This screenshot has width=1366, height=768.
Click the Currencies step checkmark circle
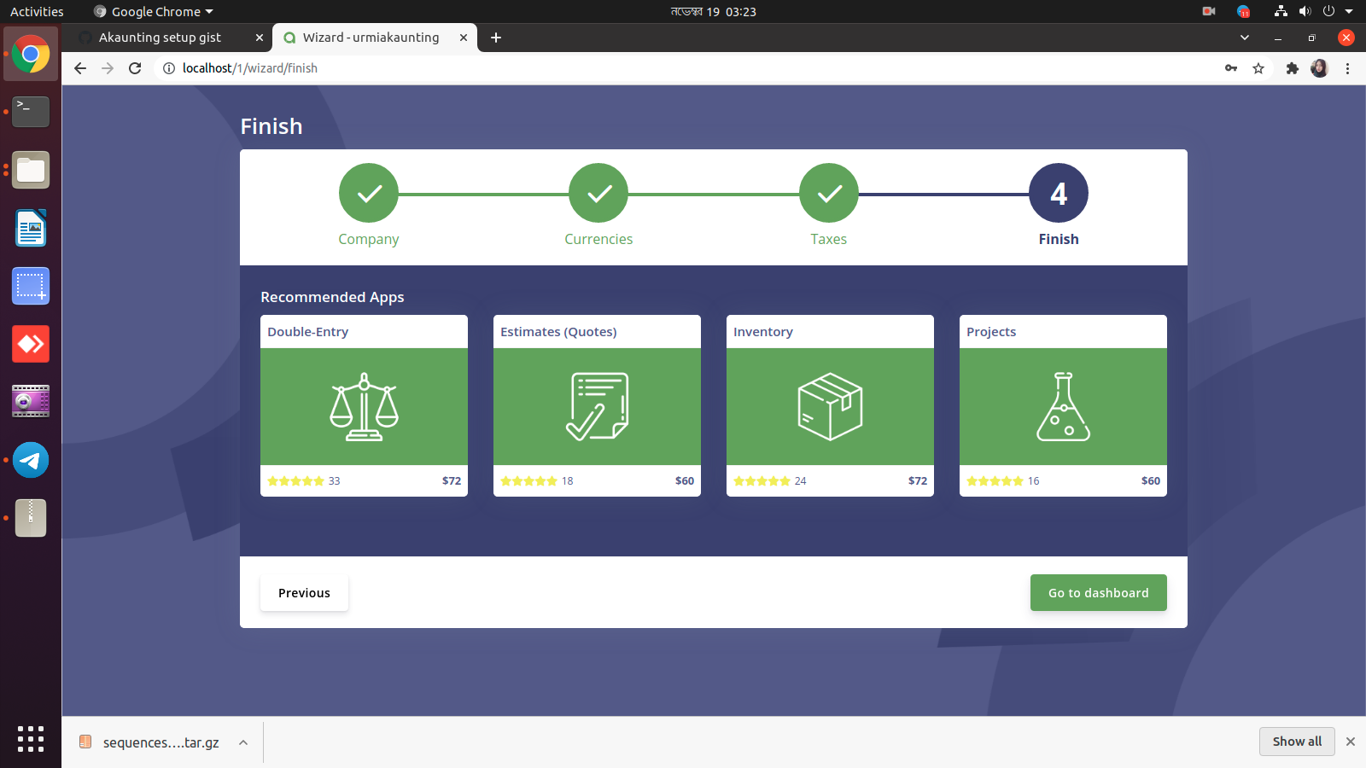(598, 193)
